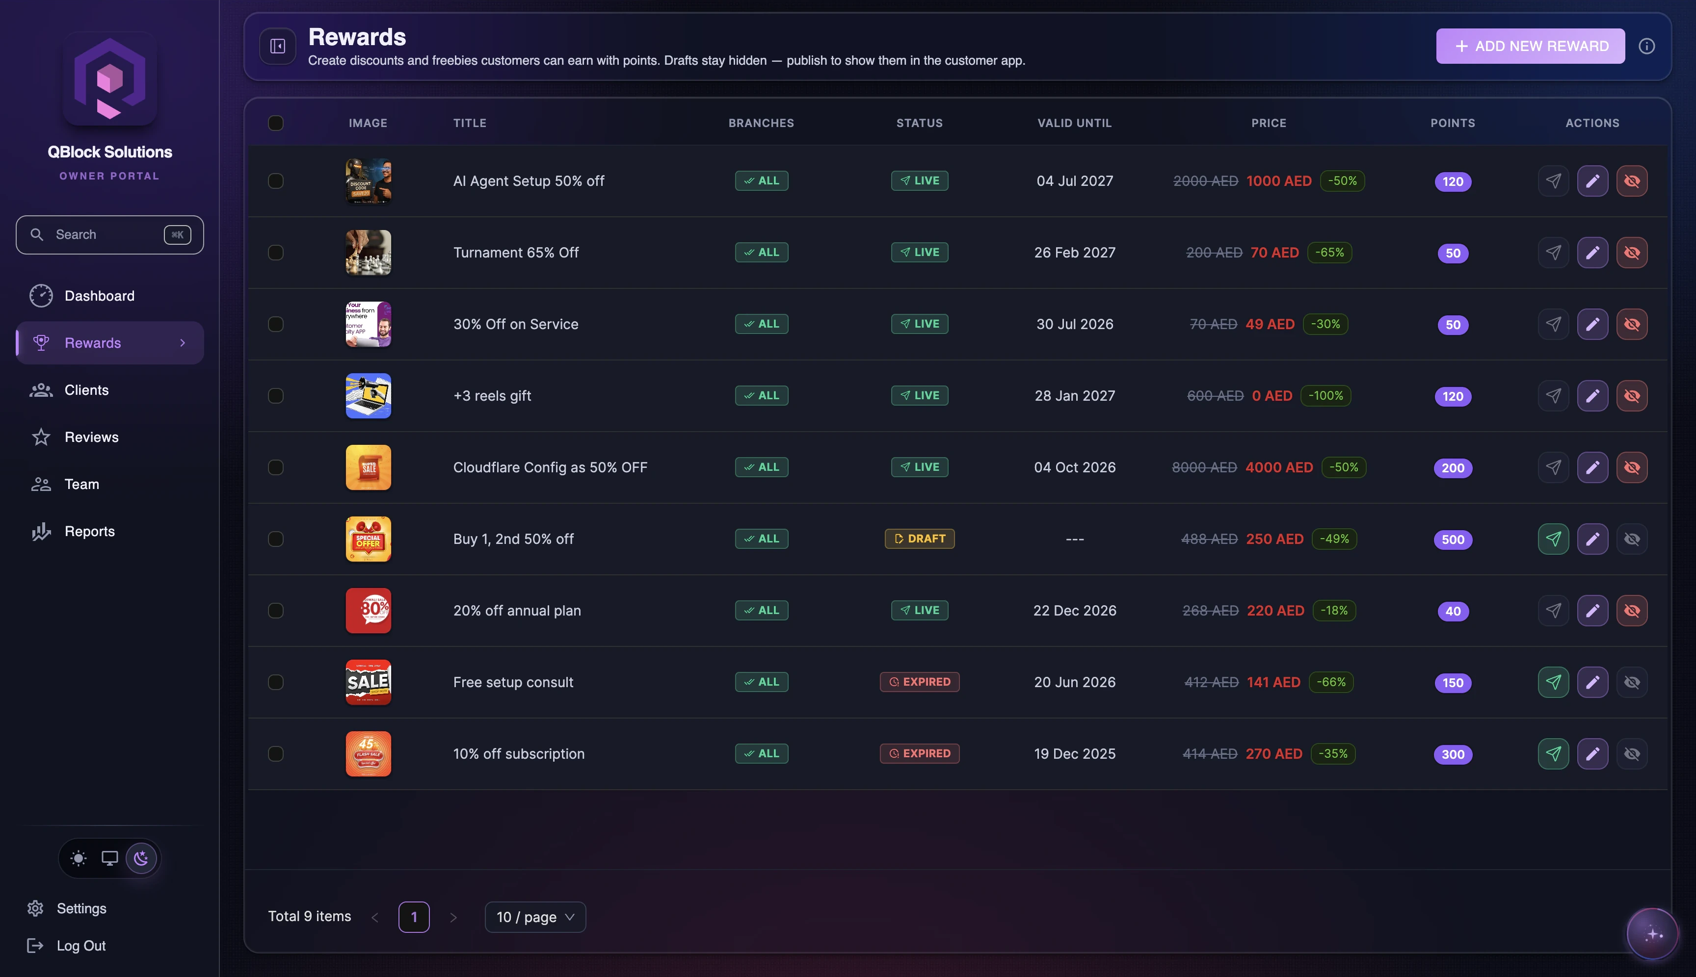Viewport: 1696px width, 977px height.
Task: Edit the 30% Off on Service reward
Action: point(1592,324)
